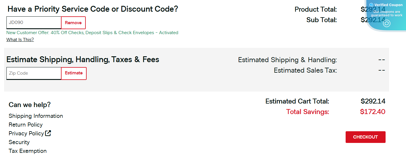
Task: Click the Product Total amount
Action: pos(373,9)
